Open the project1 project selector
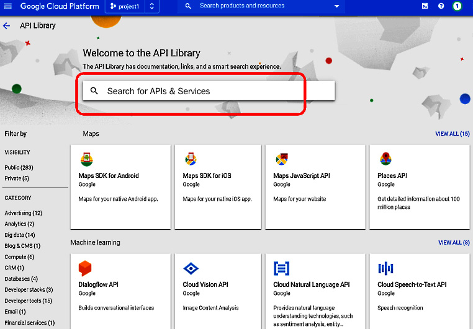473x329 pixels. [x=132, y=6]
